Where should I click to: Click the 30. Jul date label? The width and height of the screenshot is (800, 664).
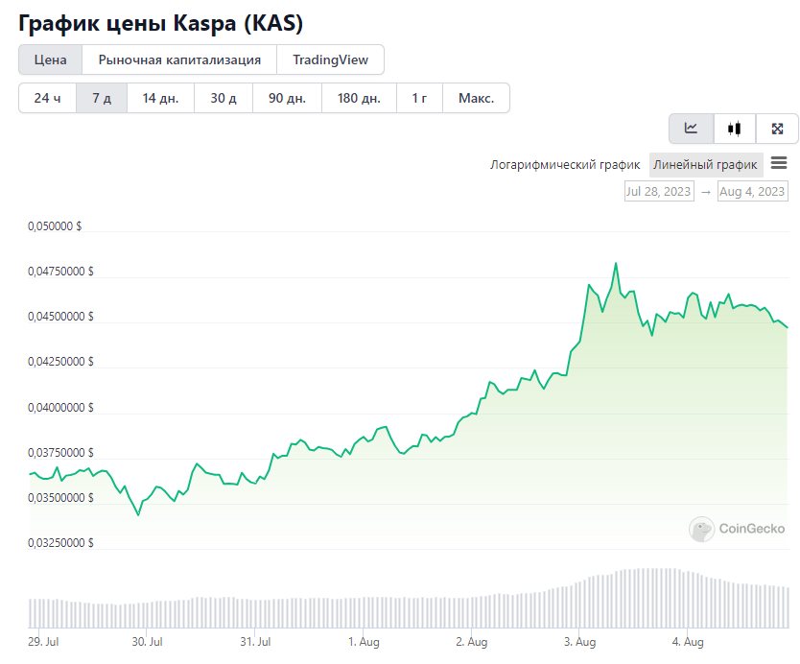point(147,642)
